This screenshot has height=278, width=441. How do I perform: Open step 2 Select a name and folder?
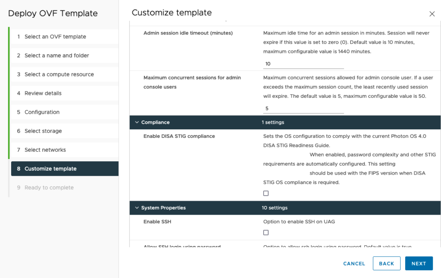point(57,56)
